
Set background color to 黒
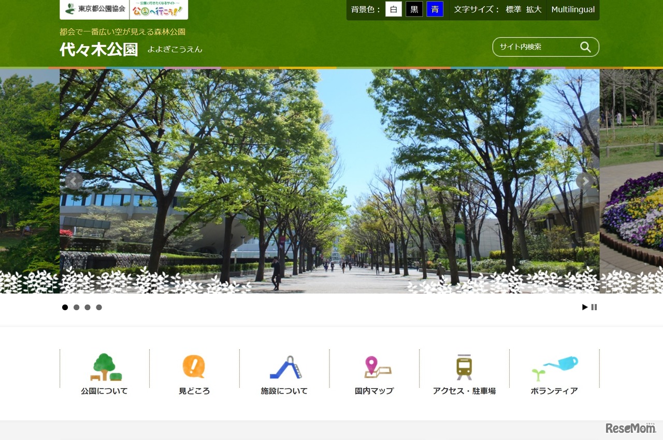click(414, 9)
